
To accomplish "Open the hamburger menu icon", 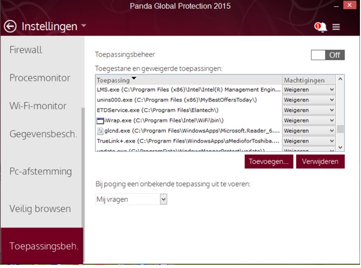I will 336,27.
